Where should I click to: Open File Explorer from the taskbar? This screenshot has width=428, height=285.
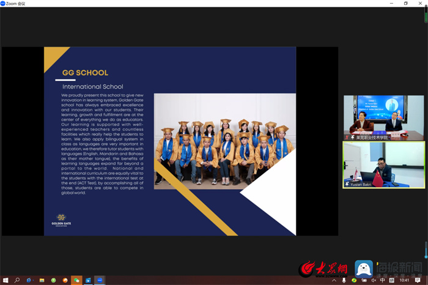(x=42, y=280)
